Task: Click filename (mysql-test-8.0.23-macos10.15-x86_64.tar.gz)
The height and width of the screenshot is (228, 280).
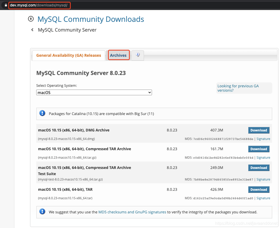Action: coord(70,179)
